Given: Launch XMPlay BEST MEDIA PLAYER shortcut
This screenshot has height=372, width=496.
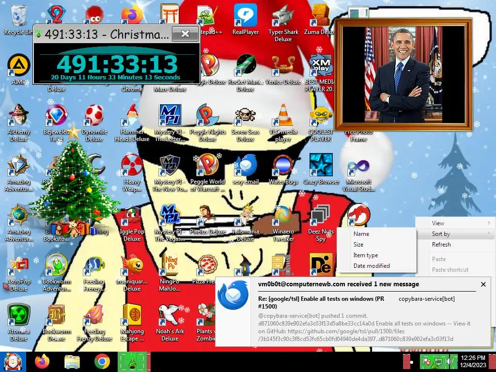Looking at the screenshot, I should click(320, 73).
